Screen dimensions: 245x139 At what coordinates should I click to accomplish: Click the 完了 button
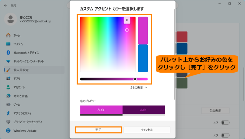pos(98,130)
